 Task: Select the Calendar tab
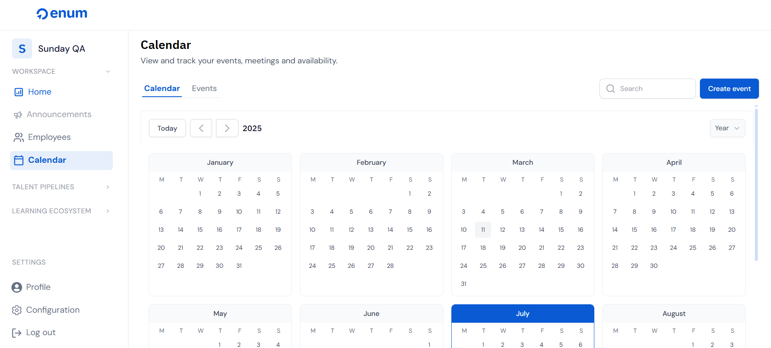tap(162, 89)
